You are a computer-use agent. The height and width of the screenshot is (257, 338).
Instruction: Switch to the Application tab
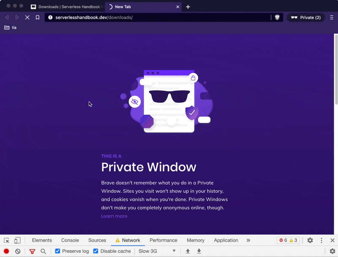[x=226, y=241]
